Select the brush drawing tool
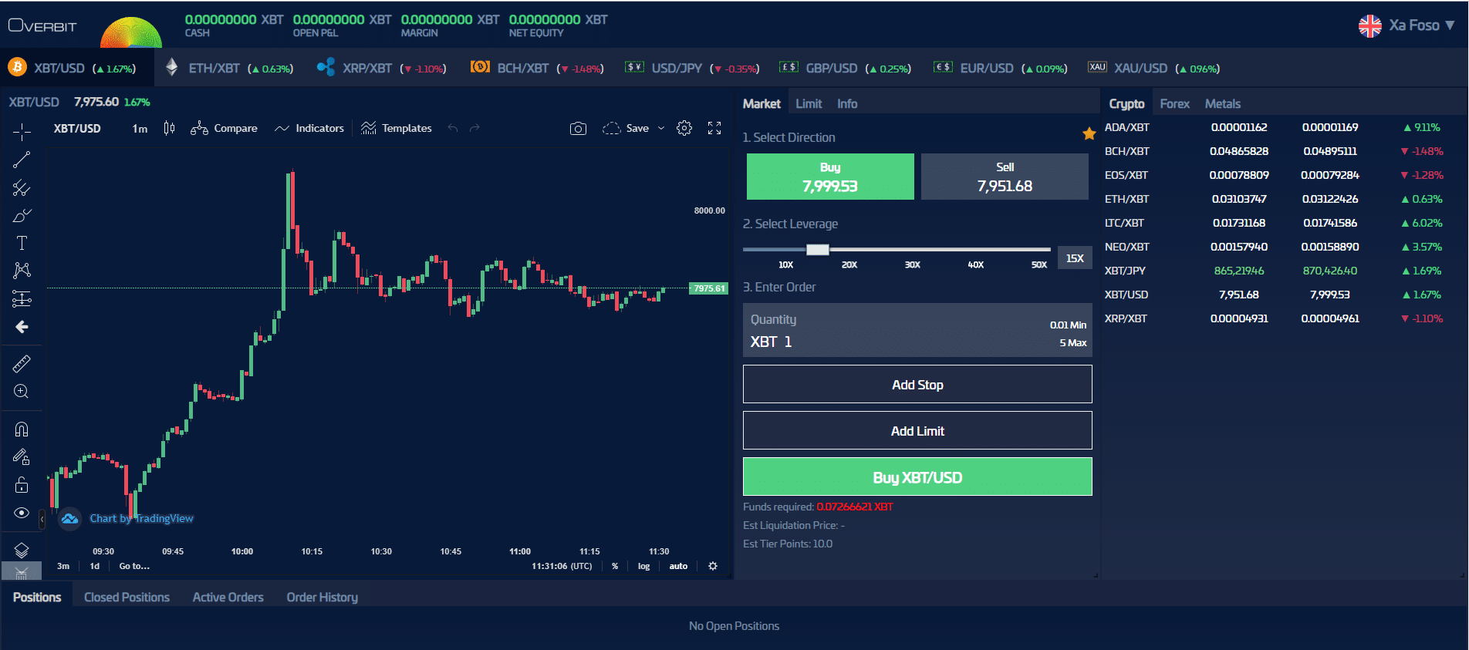1469x650 pixels. [x=22, y=216]
